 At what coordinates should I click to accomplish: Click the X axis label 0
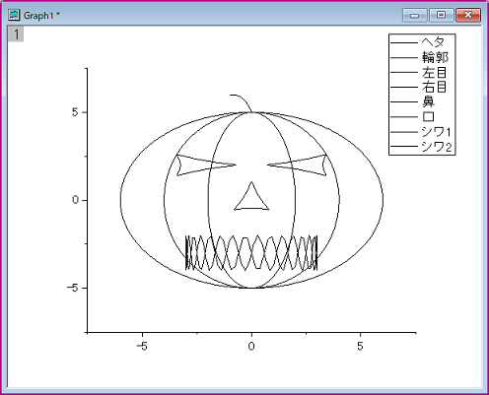pos(251,346)
